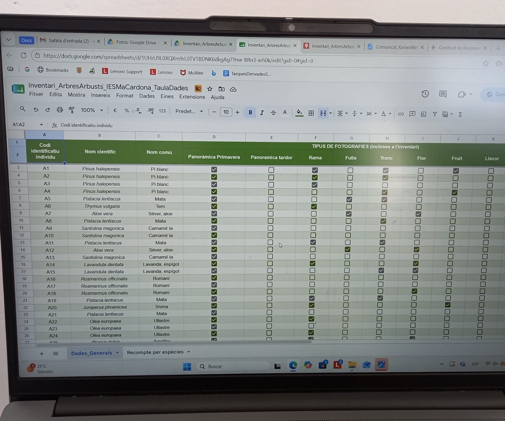Increase font size with plus button
505x421 pixels.
click(237, 112)
